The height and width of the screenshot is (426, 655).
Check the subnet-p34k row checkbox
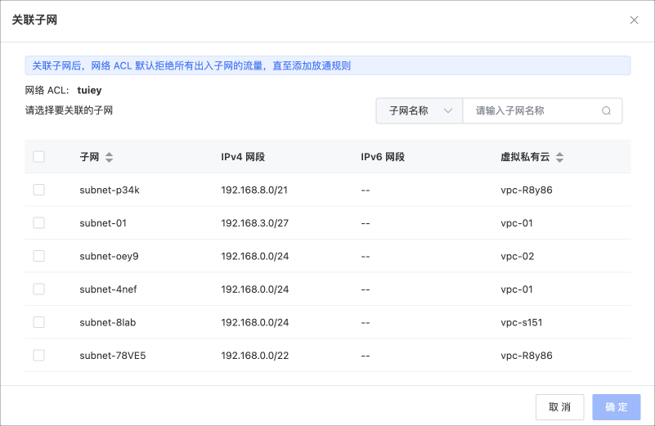tap(38, 190)
